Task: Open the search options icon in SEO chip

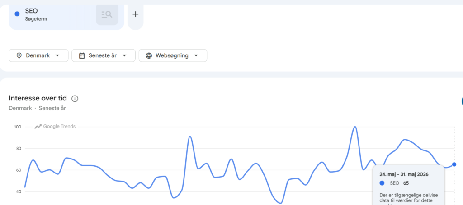Action: (x=107, y=14)
